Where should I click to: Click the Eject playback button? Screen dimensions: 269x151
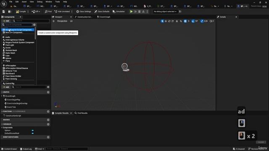point(143,11)
